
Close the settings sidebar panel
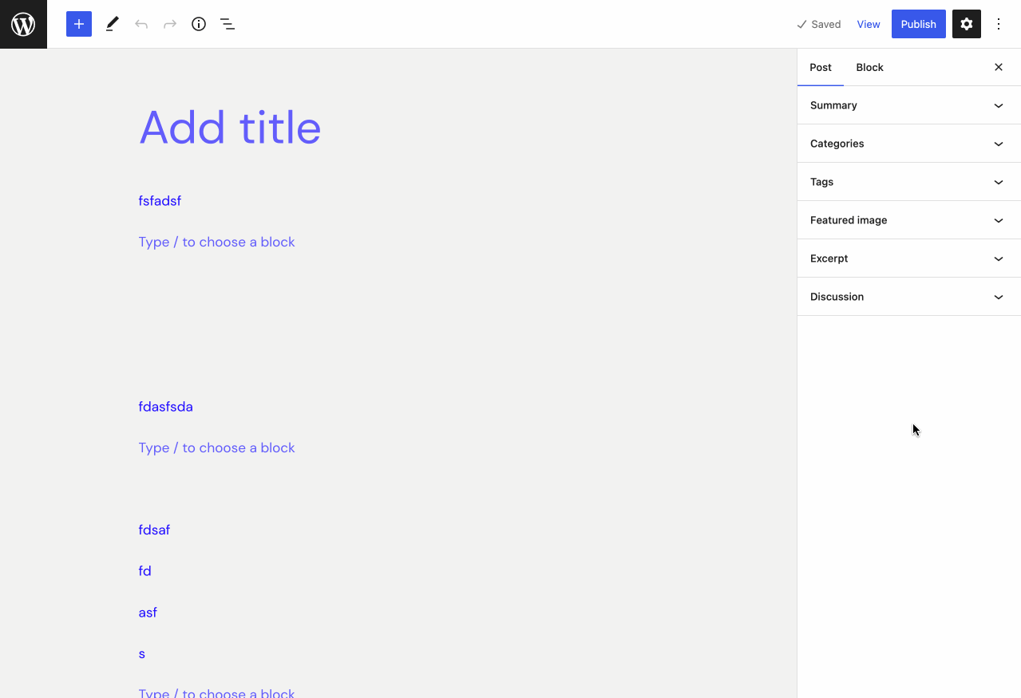[x=999, y=67]
